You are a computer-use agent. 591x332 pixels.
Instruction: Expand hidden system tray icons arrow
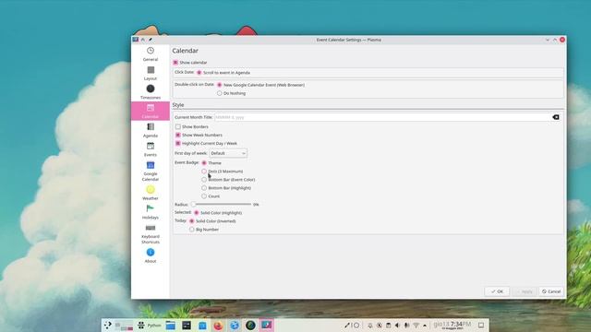coord(425,326)
